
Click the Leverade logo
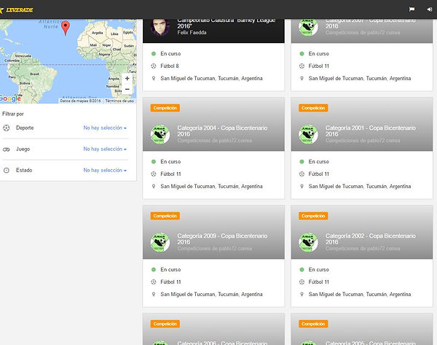coord(17,9)
